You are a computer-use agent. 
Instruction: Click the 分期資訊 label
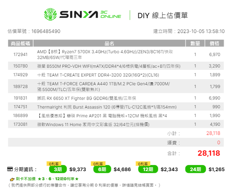[25, 169]
